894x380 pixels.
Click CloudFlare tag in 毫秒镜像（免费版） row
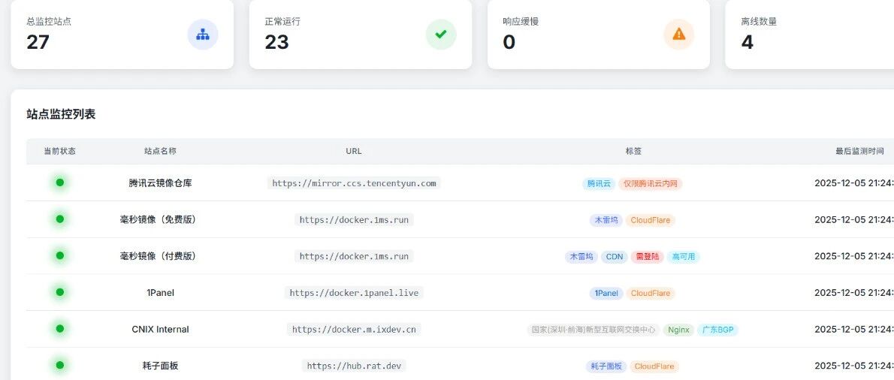click(650, 220)
